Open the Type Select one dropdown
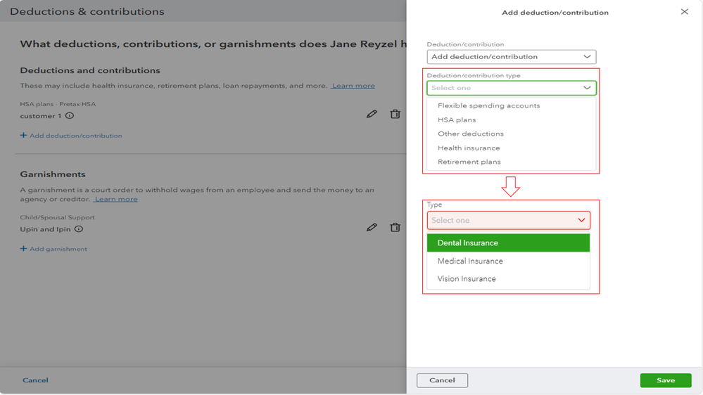Image resolution: width=703 pixels, height=395 pixels. click(x=508, y=220)
